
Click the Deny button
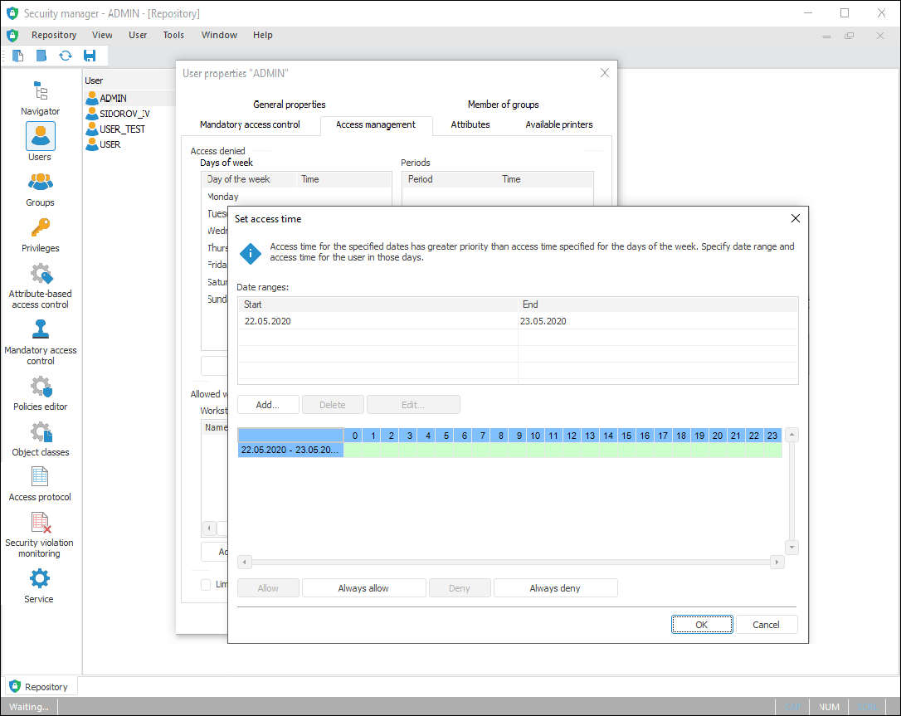coord(460,588)
